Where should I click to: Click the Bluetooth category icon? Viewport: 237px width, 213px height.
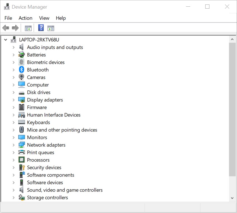click(x=22, y=70)
